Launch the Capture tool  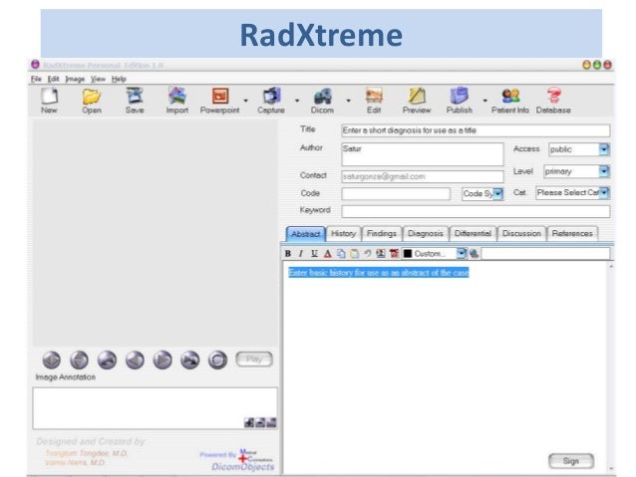[271, 101]
